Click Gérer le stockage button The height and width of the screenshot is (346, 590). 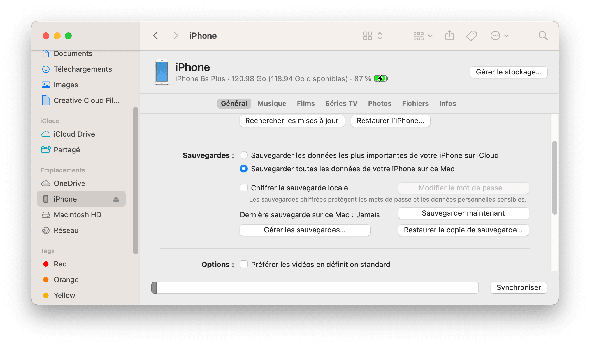508,72
